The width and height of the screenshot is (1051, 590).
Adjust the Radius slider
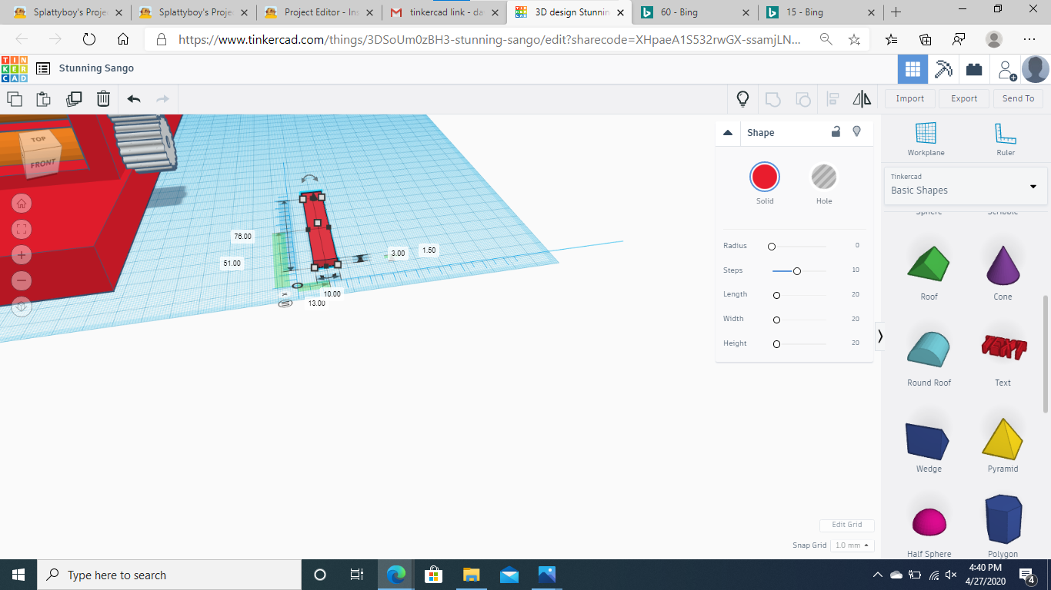799,246
